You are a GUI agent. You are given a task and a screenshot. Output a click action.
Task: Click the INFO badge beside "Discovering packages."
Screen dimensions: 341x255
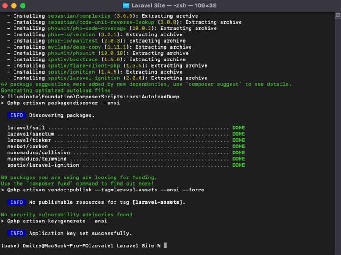click(x=16, y=115)
